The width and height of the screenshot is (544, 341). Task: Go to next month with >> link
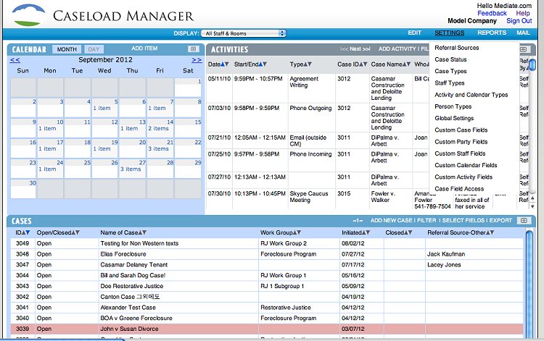point(197,60)
